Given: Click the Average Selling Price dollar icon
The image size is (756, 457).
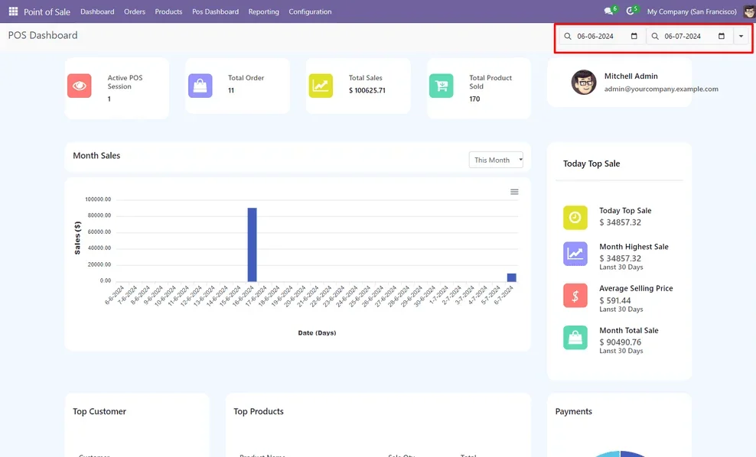Looking at the screenshot, I should pyautogui.click(x=575, y=296).
